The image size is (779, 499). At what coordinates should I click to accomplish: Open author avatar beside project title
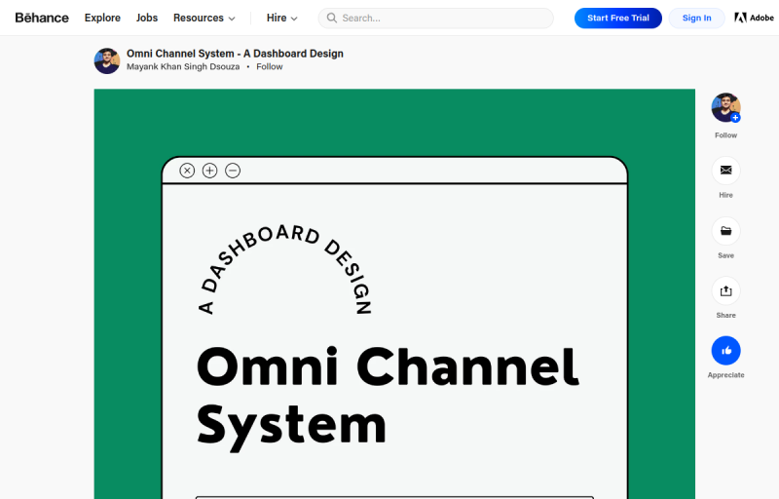click(107, 60)
